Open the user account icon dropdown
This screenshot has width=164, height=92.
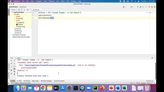124,7
